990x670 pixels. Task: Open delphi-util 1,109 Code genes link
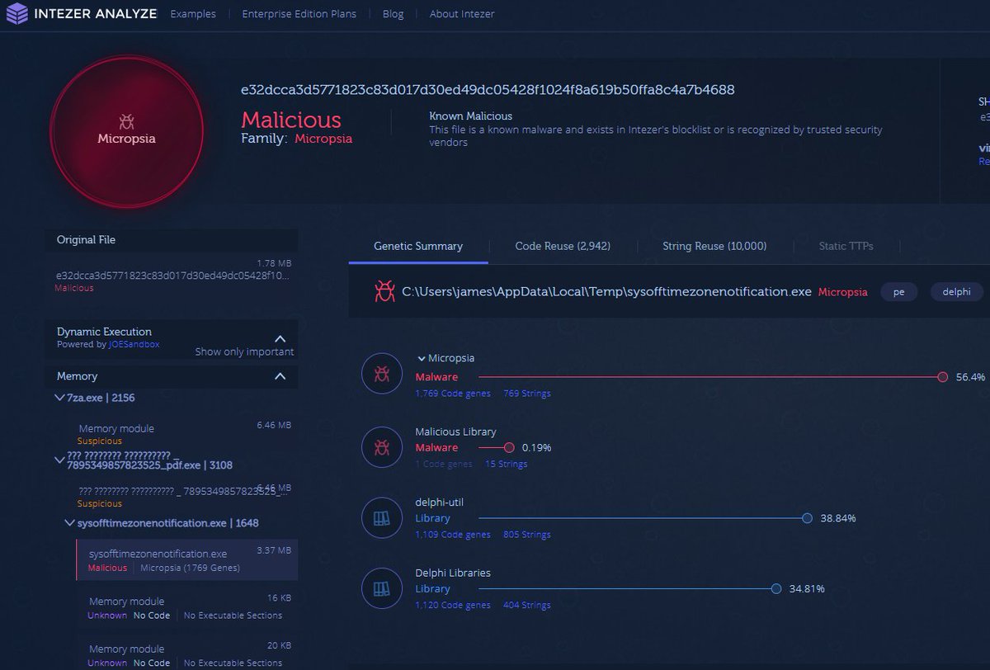click(453, 535)
